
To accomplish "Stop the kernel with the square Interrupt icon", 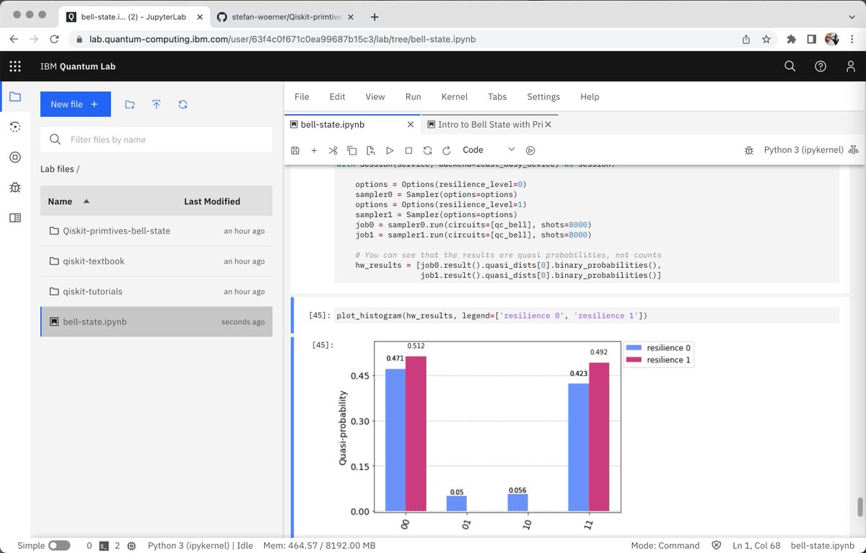I will coord(408,150).
